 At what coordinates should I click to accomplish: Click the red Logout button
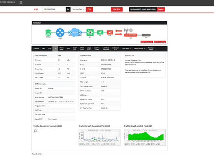[x=161, y=9]
